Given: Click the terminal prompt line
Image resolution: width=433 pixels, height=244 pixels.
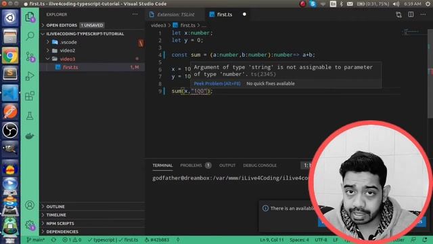Looking at the screenshot, I should 230,178.
